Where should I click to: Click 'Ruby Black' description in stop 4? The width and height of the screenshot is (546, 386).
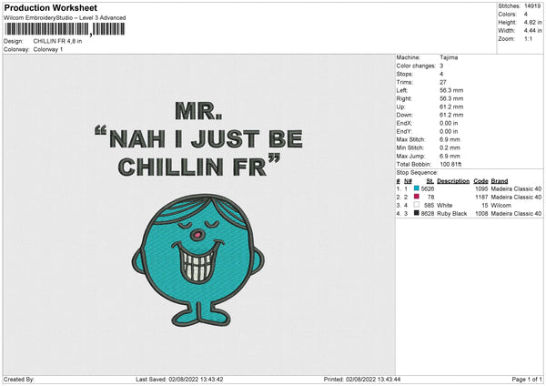pyautogui.click(x=452, y=214)
